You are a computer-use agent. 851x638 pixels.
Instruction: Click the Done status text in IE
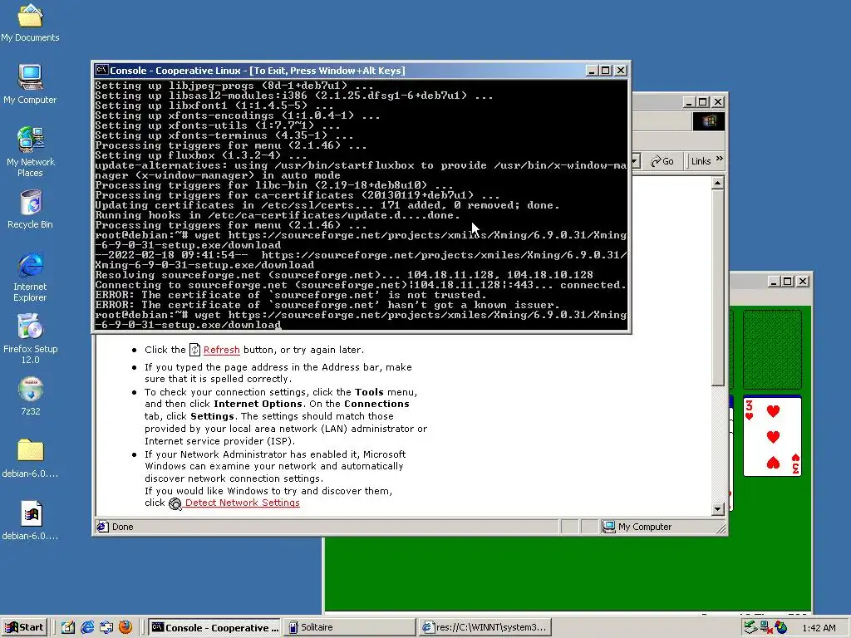point(123,527)
